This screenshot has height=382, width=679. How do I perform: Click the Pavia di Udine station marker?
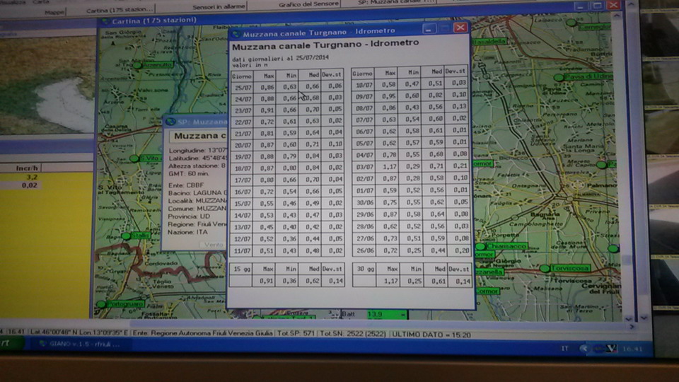pyautogui.click(x=559, y=77)
